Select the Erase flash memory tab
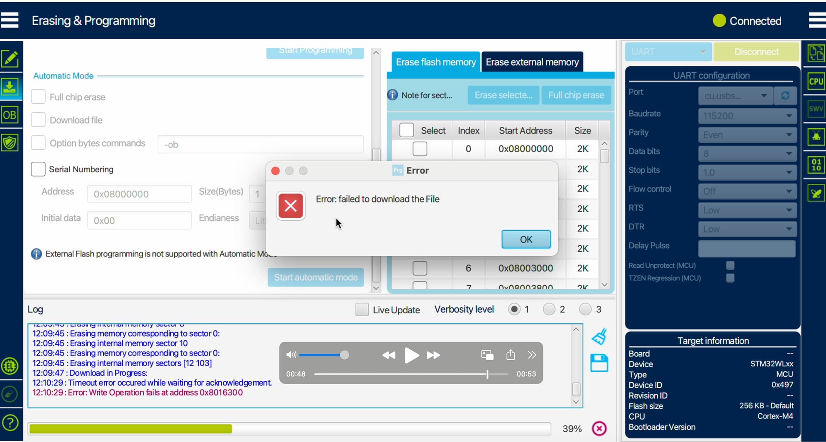Viewport: 826px width, 442px height. click(435, 62)
